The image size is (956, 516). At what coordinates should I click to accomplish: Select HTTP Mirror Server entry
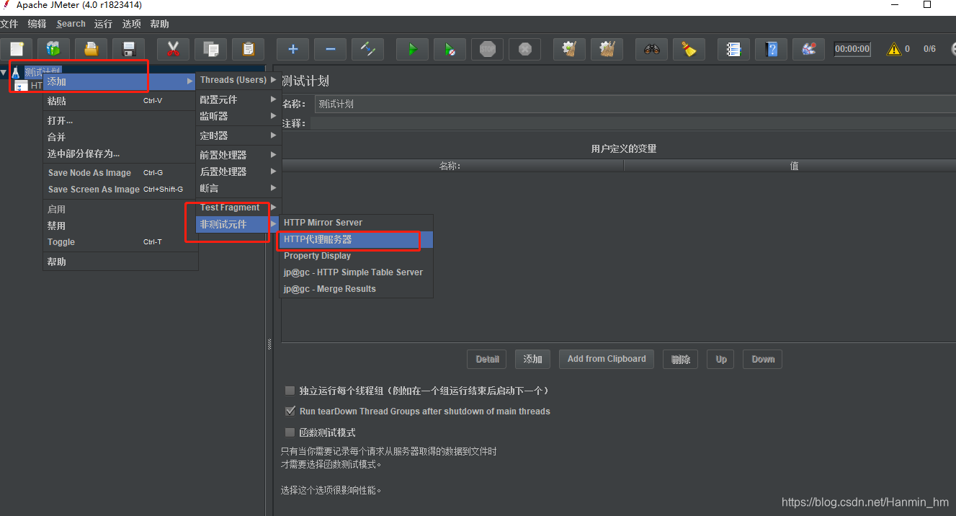pos(356,223)
